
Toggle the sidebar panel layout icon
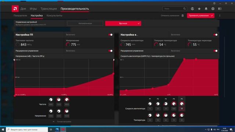click(x=220, y=9)
